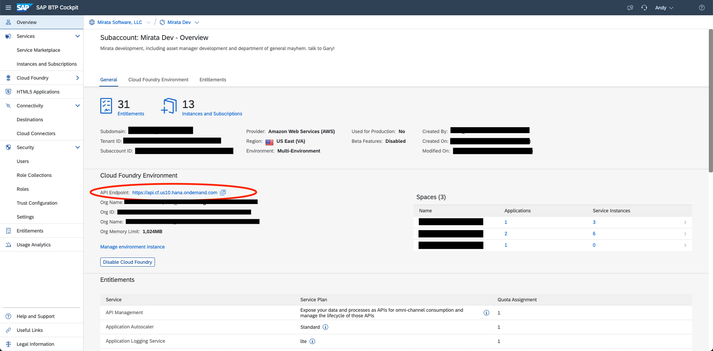Expand the Cloud Foundry section
This screenshot has width=713, height=351.
pos(78,78)
